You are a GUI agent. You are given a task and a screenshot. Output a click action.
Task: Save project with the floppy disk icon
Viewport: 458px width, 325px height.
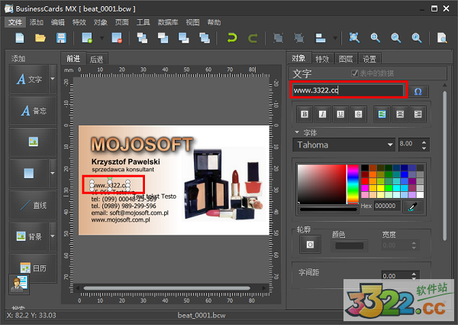pyautogui.click(x=61, y=38)
